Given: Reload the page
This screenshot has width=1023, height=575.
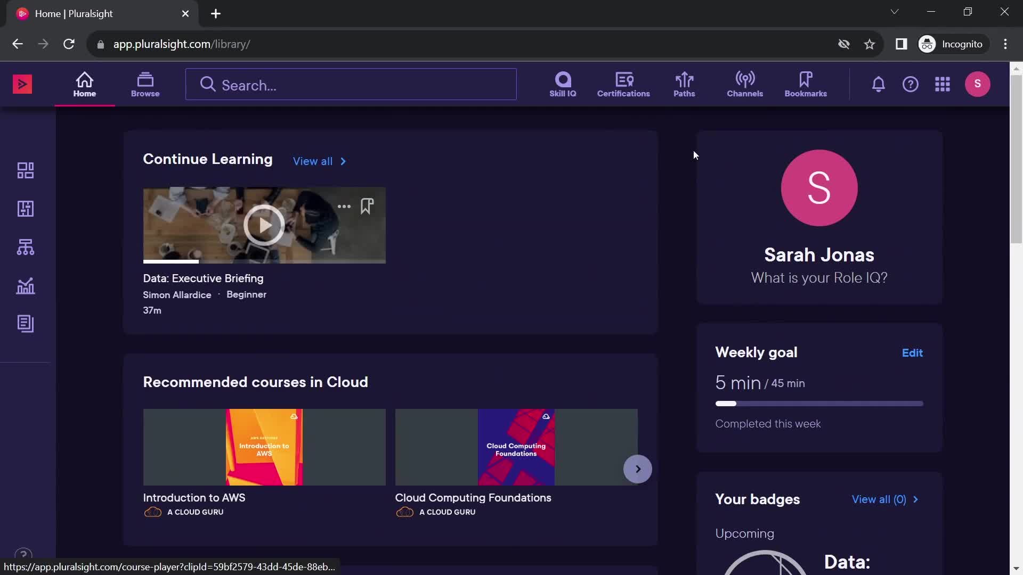Looking at the screenshot, I should point(69,44).
